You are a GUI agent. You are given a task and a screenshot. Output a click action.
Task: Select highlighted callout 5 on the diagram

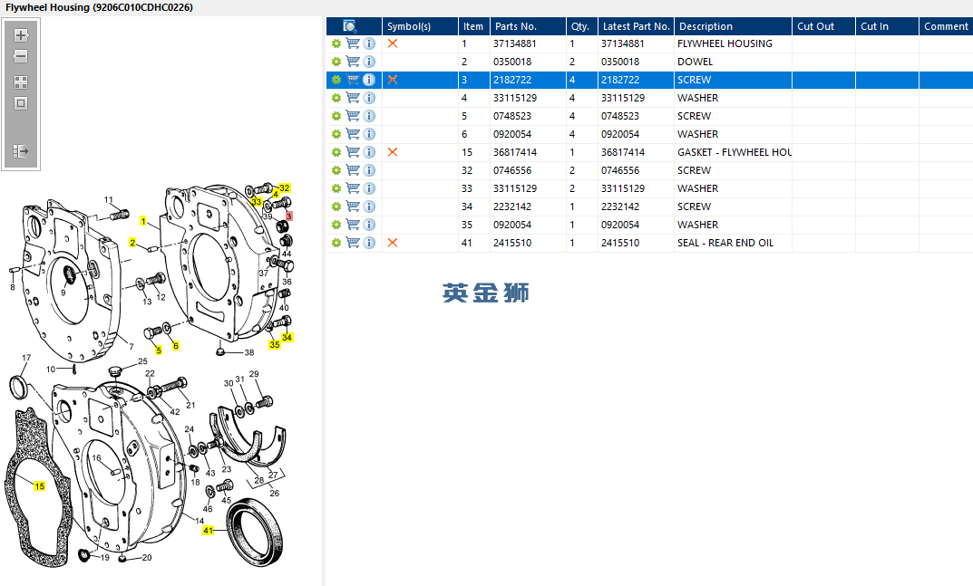(x=159, y=351)
